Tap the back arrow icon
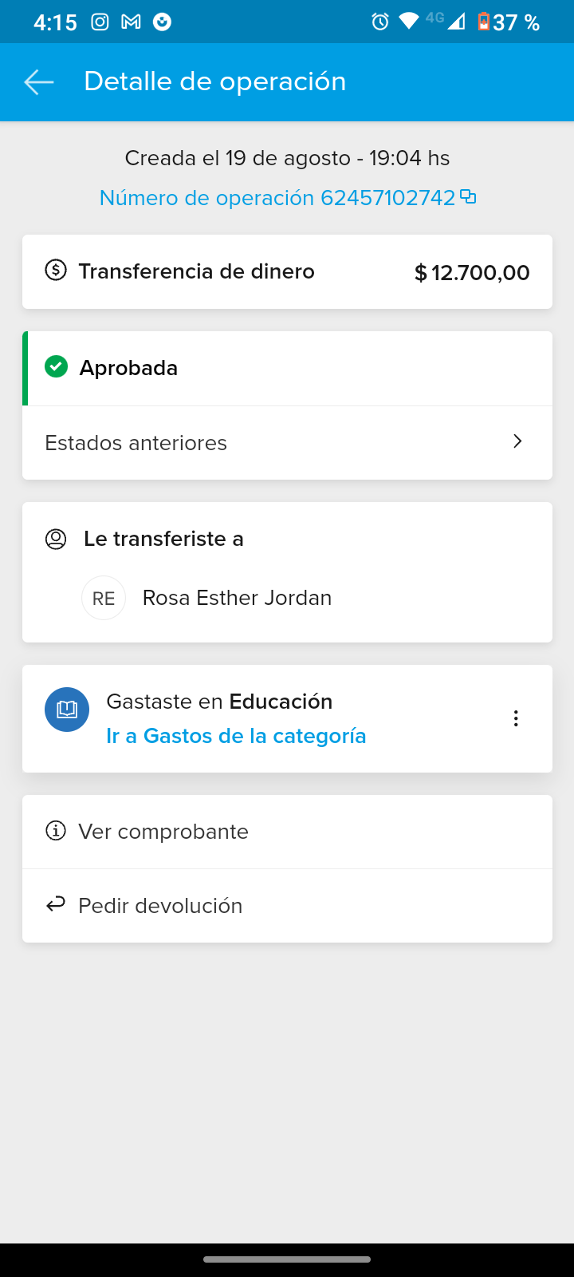The image size is (574, 1277). coord(38,81)
